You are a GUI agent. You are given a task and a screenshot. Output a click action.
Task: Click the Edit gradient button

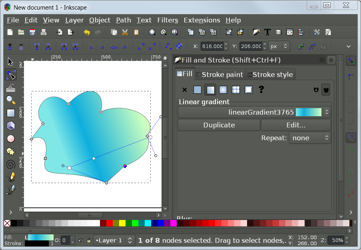pos(295,125)
